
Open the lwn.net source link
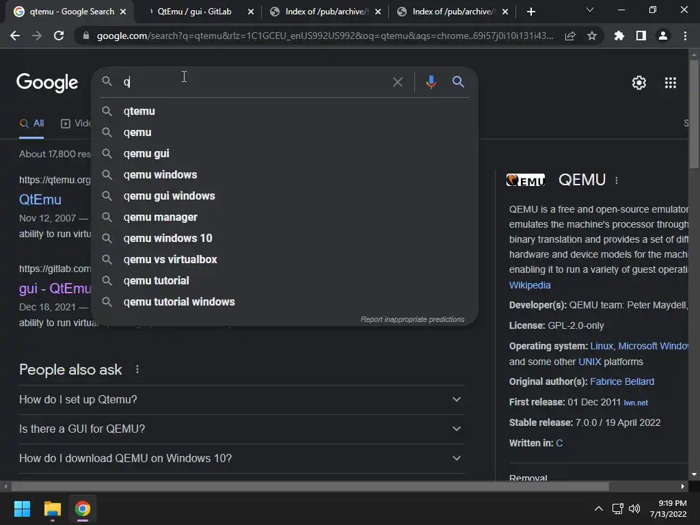click(x=636, y=403)
